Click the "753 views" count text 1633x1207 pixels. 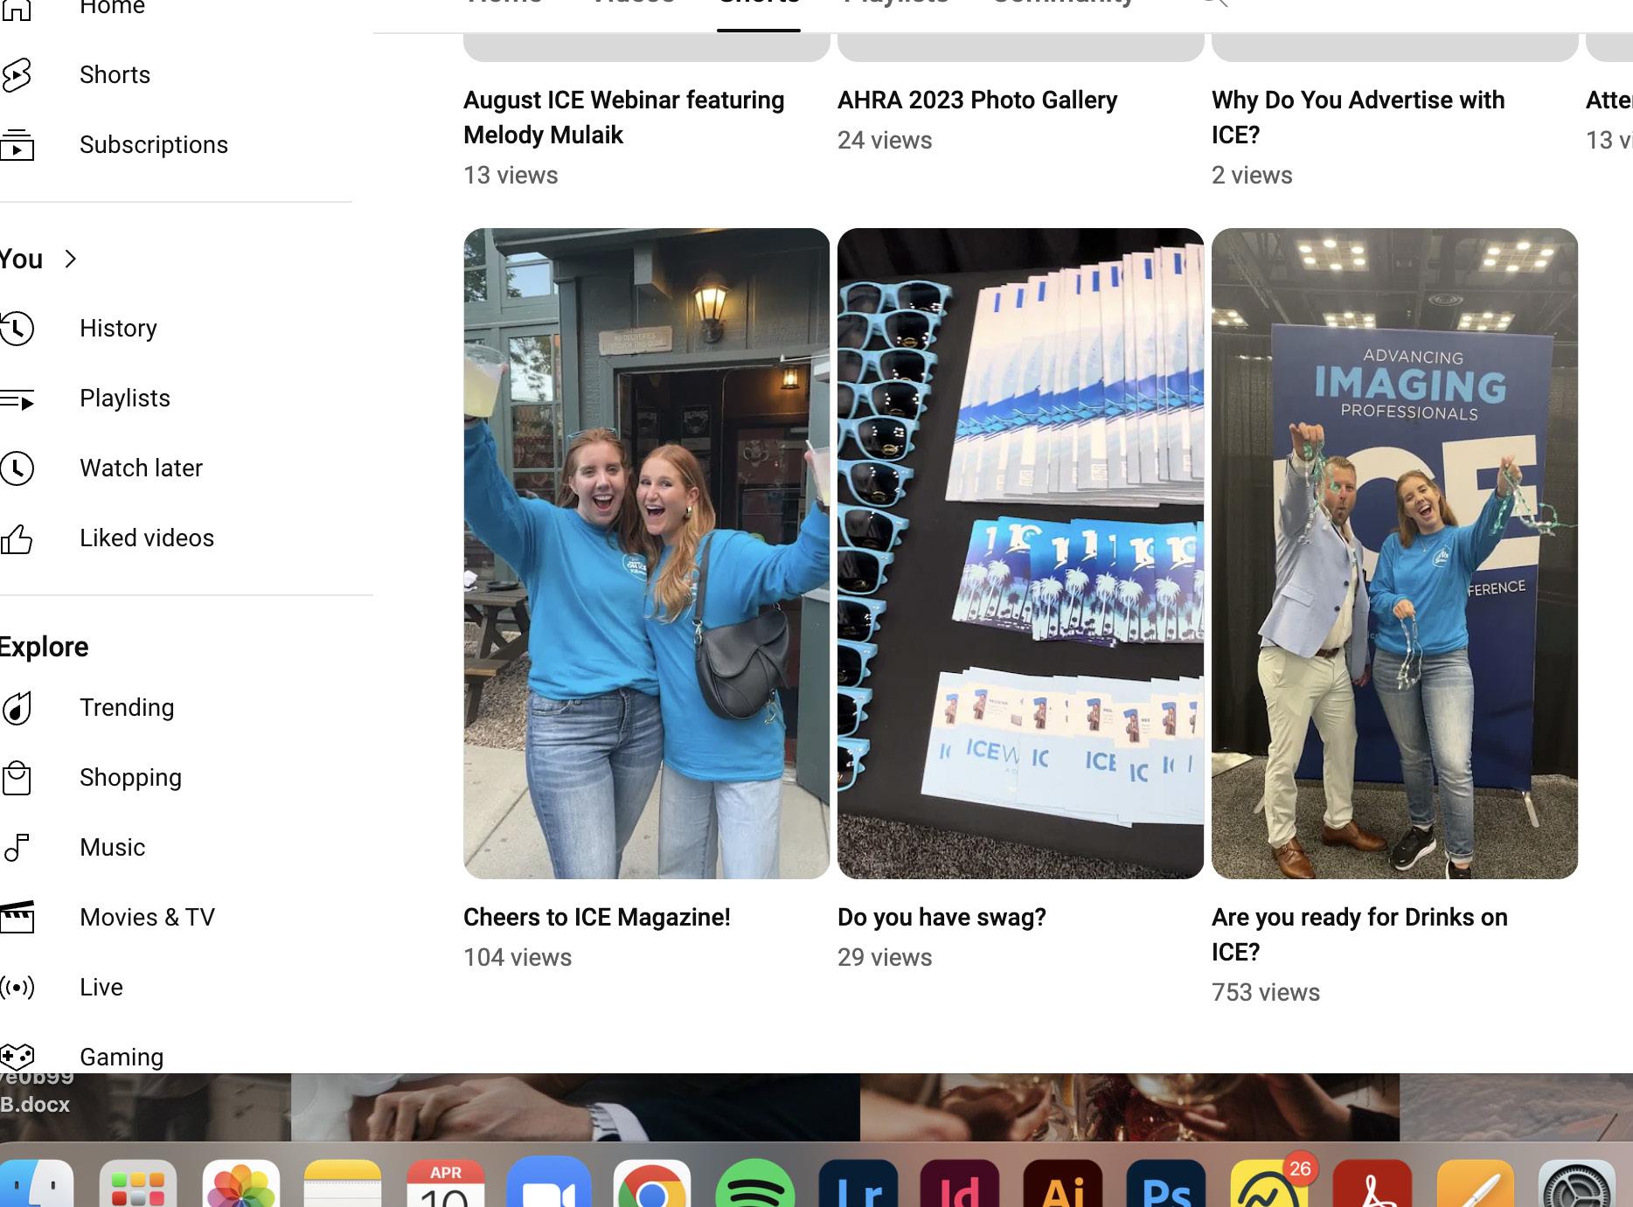(x=1266, y=993)
